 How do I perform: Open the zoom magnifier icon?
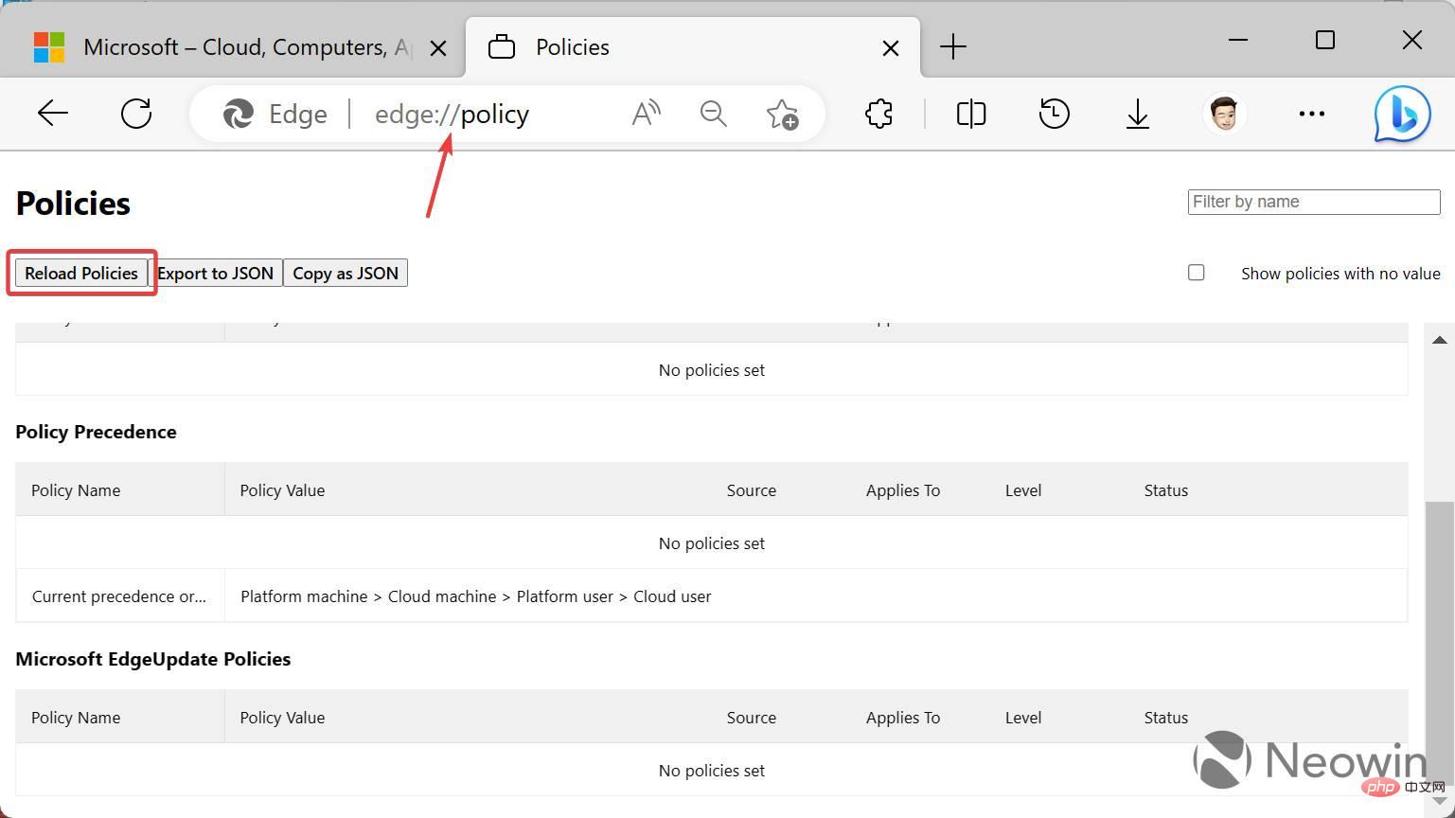click(713, 115)
